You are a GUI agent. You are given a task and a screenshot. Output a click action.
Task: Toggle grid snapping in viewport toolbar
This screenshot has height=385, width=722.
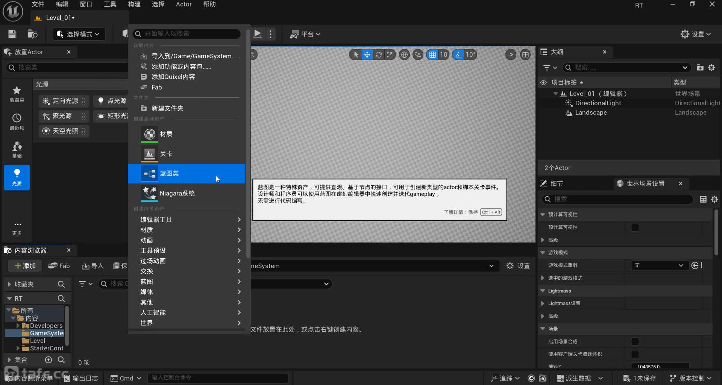[x=432, y=55]
